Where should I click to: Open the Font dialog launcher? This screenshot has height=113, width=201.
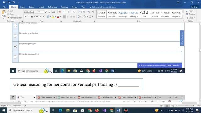[x=61, y=21]
